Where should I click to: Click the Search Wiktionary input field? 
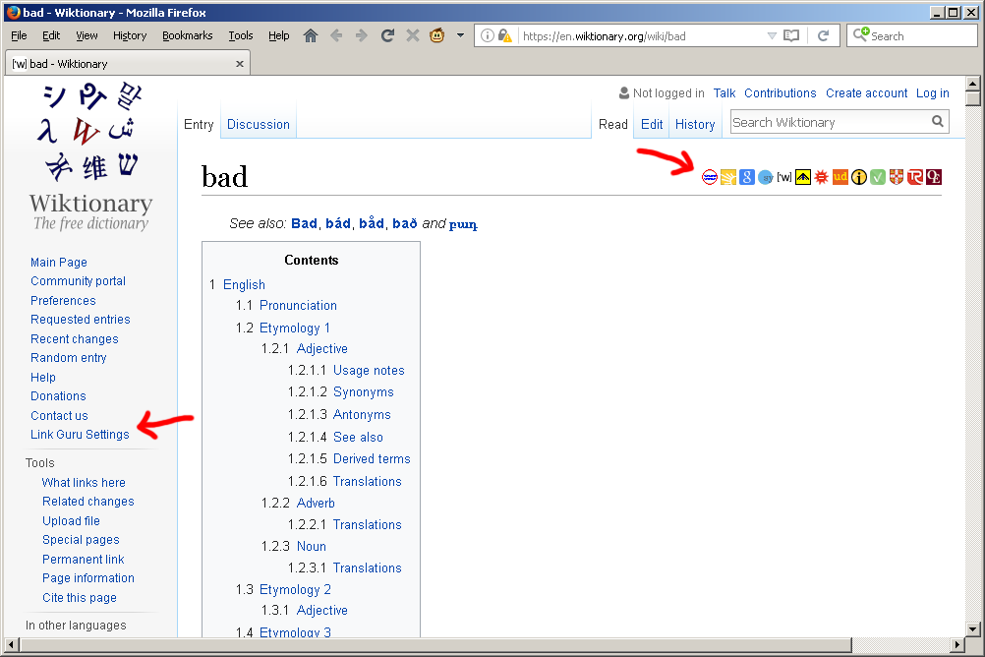[x=828, y=122]
